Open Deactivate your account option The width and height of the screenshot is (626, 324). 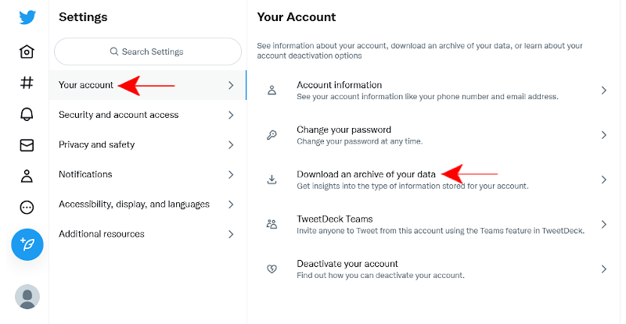pyautogui.click(x=347, y=264)
